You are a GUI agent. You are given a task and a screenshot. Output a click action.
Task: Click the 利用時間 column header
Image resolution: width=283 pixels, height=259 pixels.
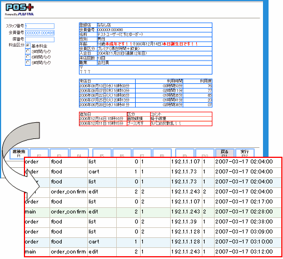pos(175,81)
